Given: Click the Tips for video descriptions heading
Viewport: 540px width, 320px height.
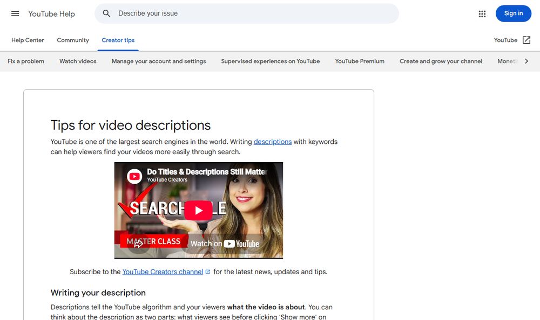Looking at the screenshot, I should pos(131,126).
